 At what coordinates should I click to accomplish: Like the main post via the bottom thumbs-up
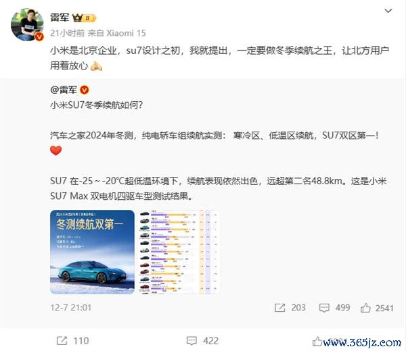pyautogui.click(x=317, y=342)
